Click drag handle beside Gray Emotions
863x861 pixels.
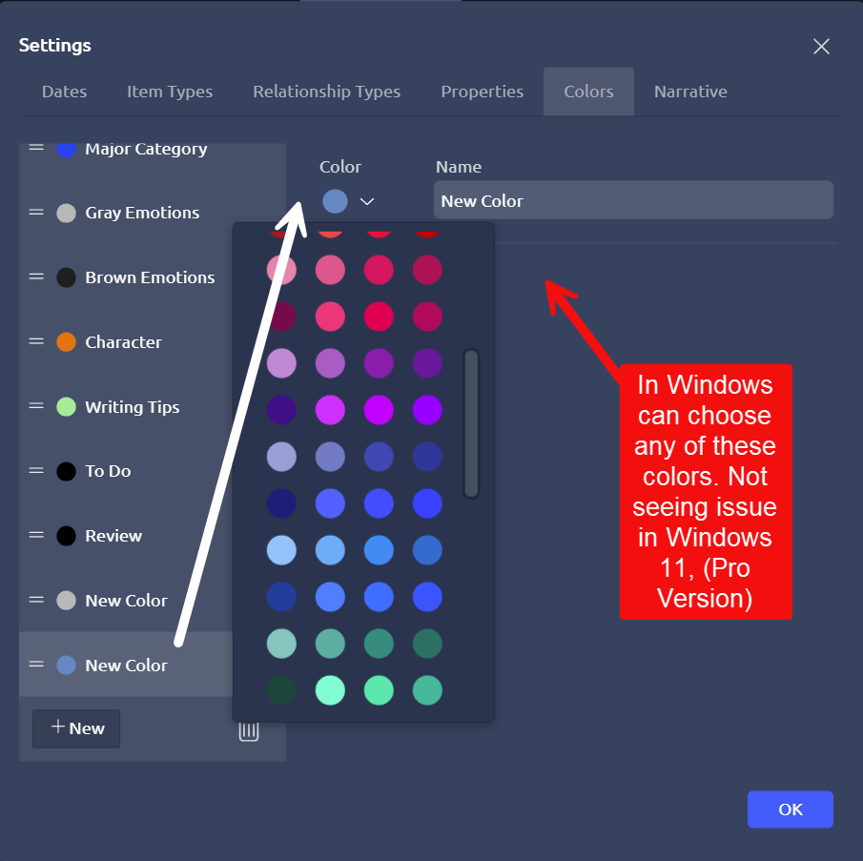click(x=36, y=212)
